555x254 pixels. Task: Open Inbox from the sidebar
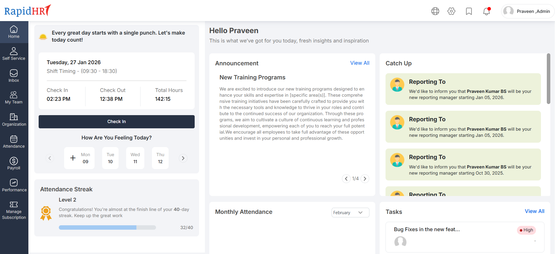coord(14,76)
